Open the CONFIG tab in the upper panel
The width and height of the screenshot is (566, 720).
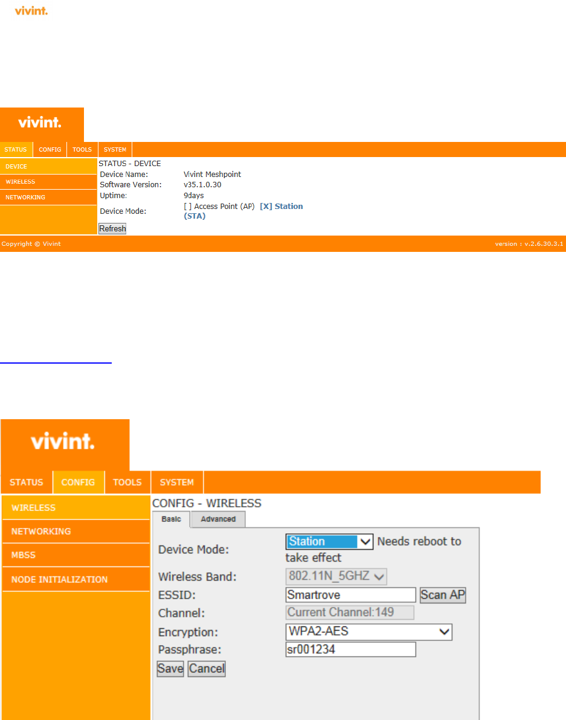click(50, 150)
